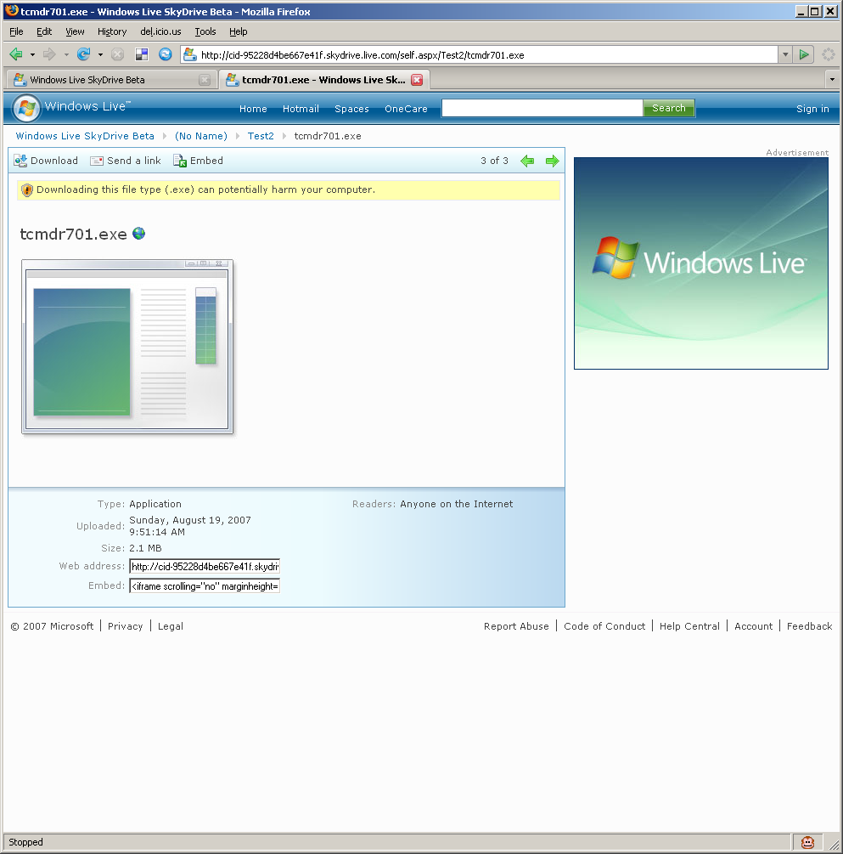
Task: Click the Test2 folder breadcrumb link
Action: [261, 136]
